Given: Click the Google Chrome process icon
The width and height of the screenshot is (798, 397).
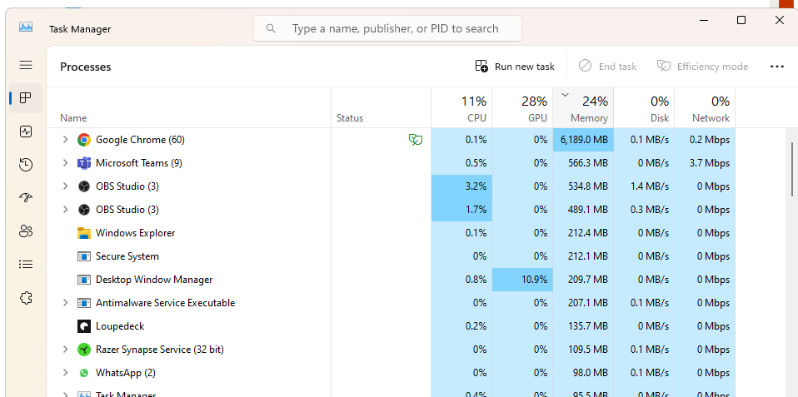Looking at the screenshot, I should 84,140.
